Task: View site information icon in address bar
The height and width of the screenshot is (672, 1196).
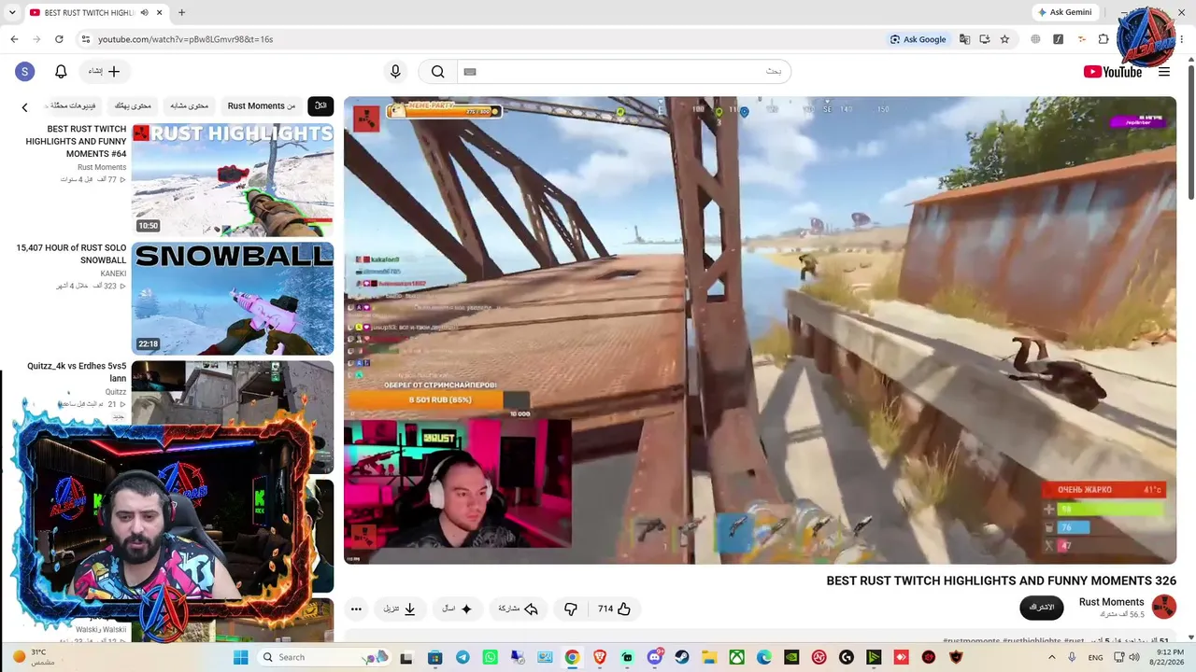Action: pos(85,39)
